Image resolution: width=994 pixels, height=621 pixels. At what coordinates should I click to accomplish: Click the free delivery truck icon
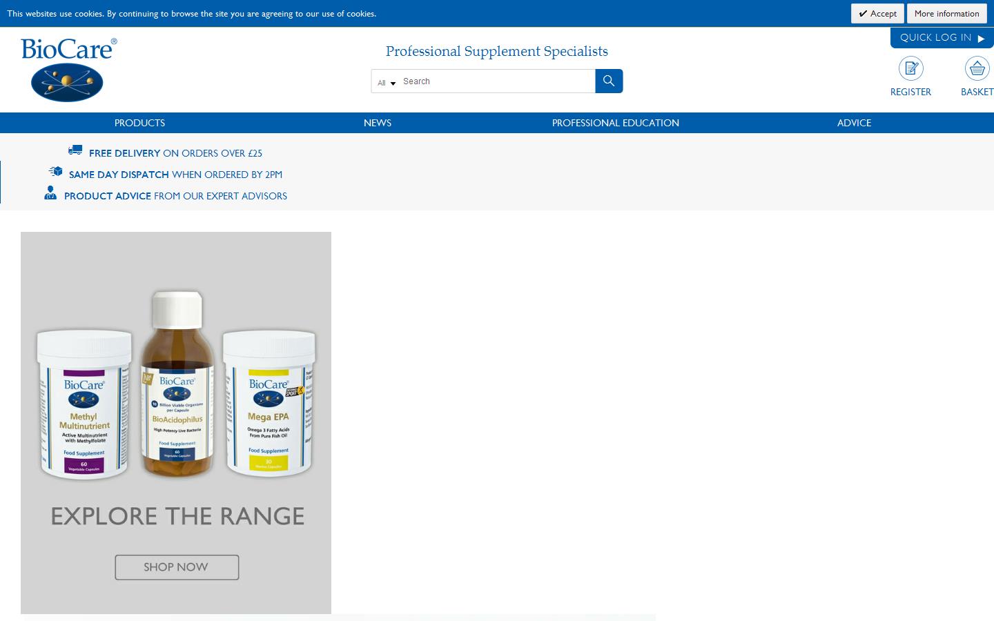(75, 149)
